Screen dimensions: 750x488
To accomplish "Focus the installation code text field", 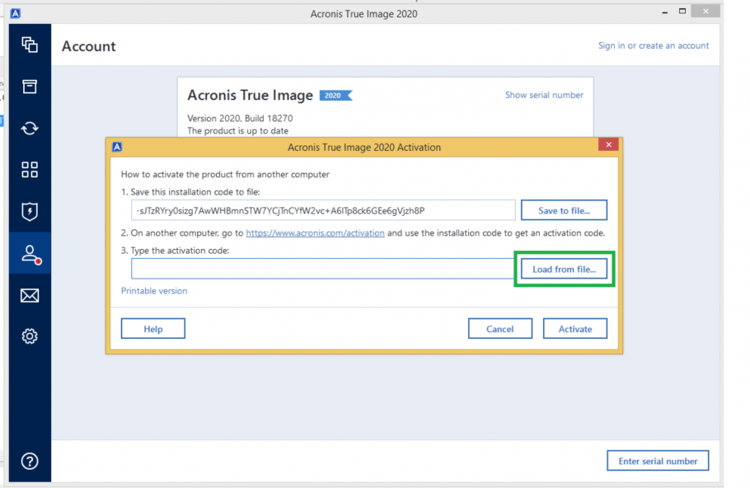I will [323, 210].
